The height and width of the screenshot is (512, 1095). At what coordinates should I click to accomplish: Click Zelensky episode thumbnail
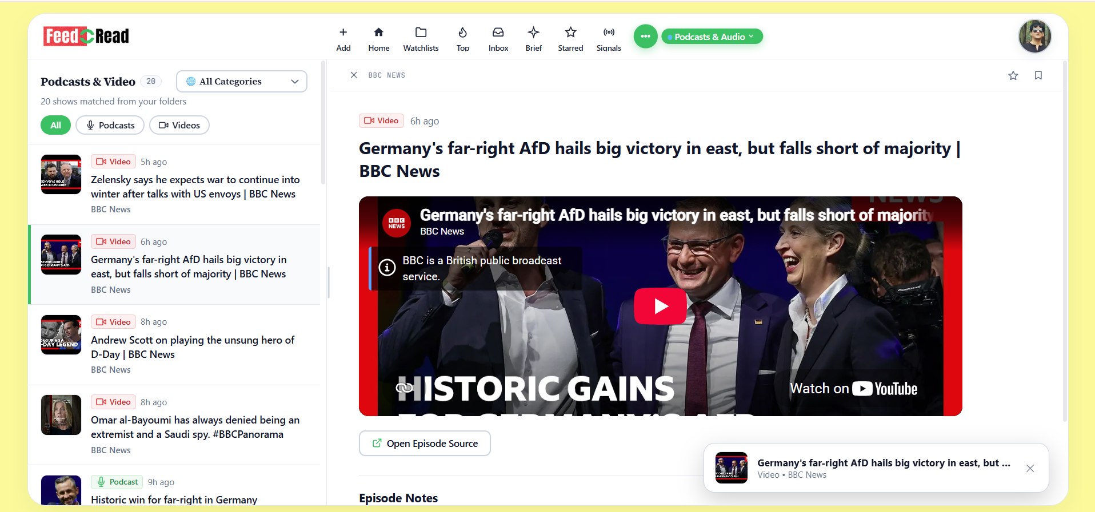tap(61, 174)
